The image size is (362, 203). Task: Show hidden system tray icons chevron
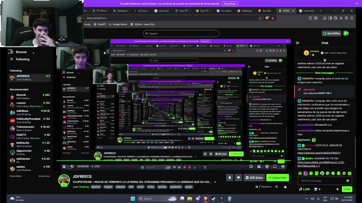[307, 199]
